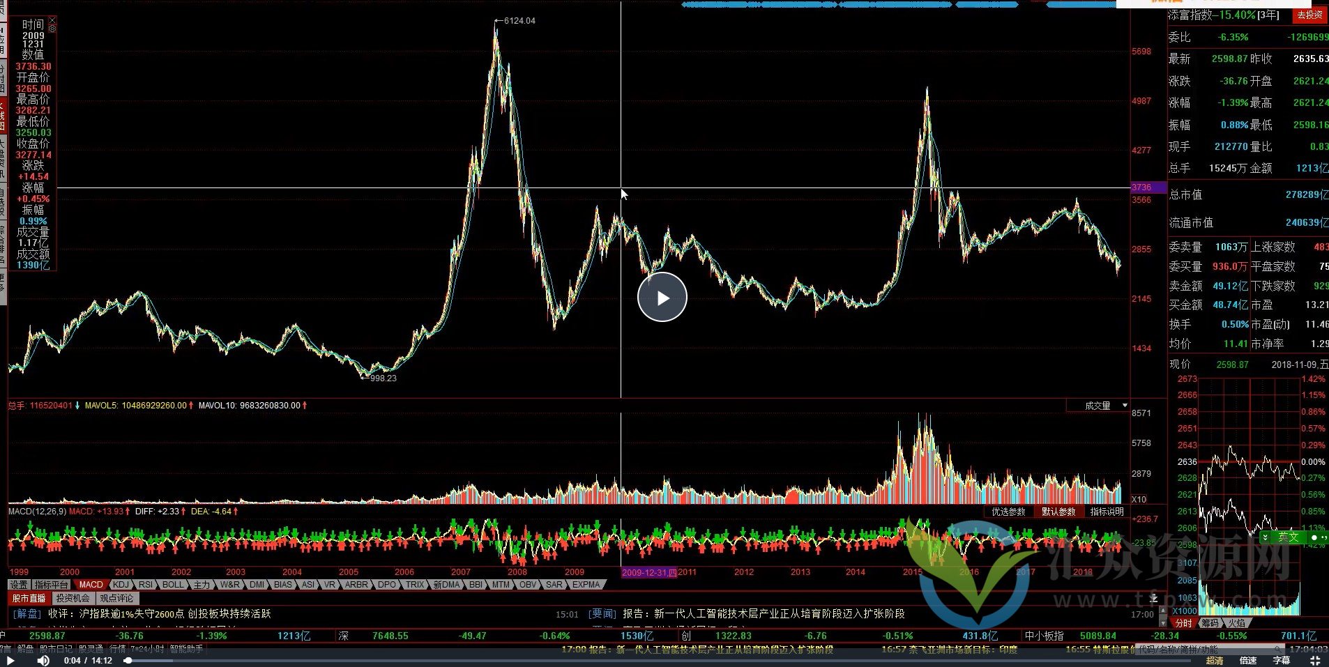Toggle 默认参数 indicator parameters

(1058, 512)
